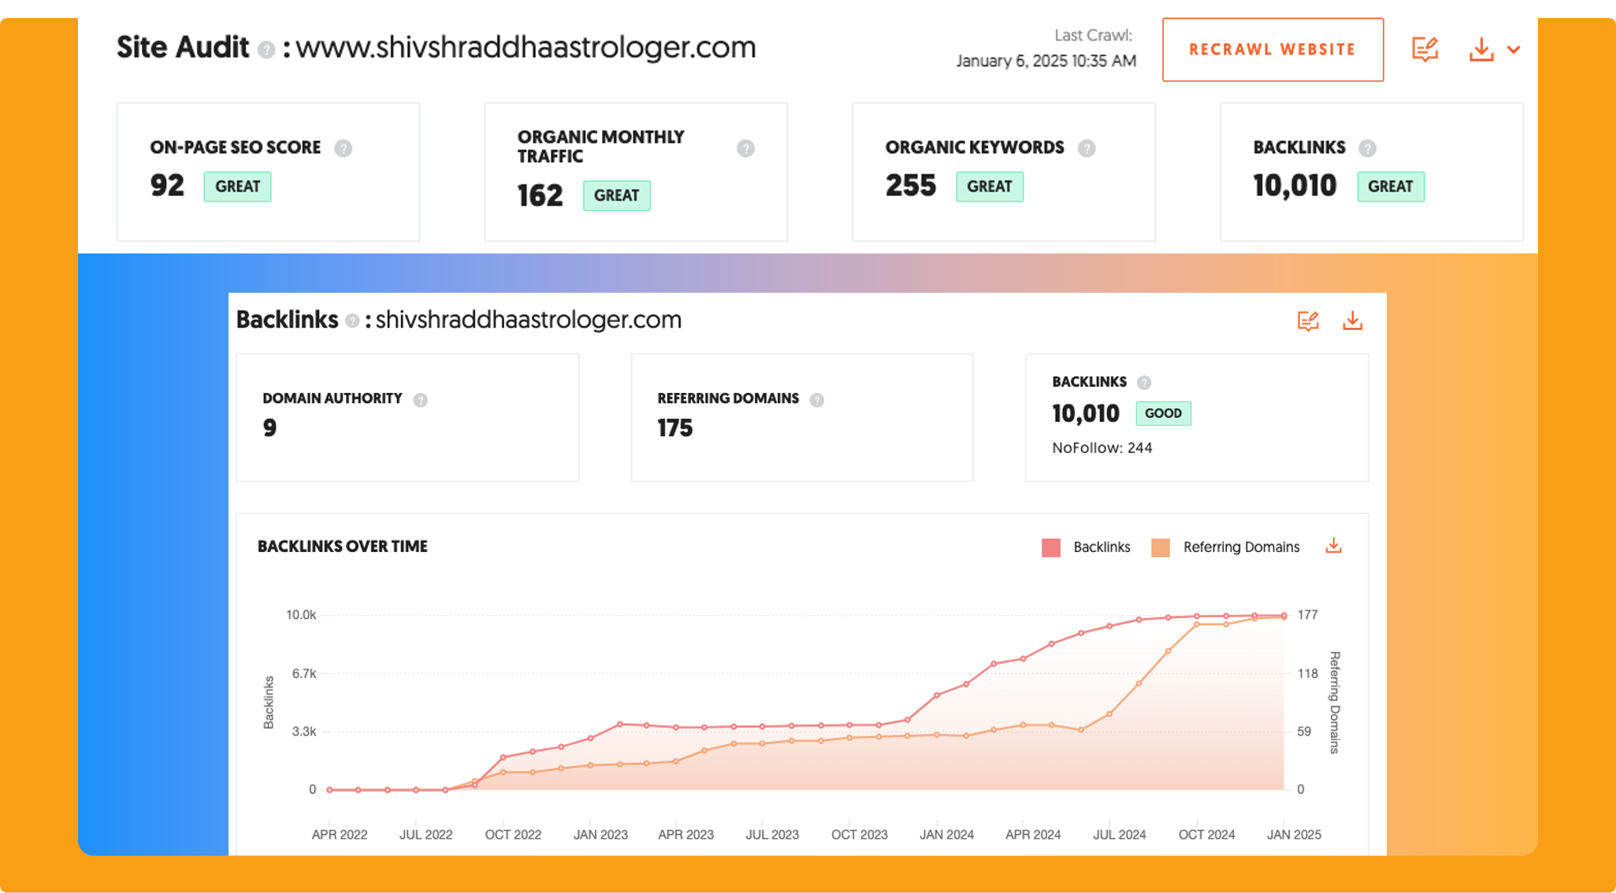Download the Backlinks Over Time chart
Viewport: 1616px width, 893px height.
tap(1333, 546)
